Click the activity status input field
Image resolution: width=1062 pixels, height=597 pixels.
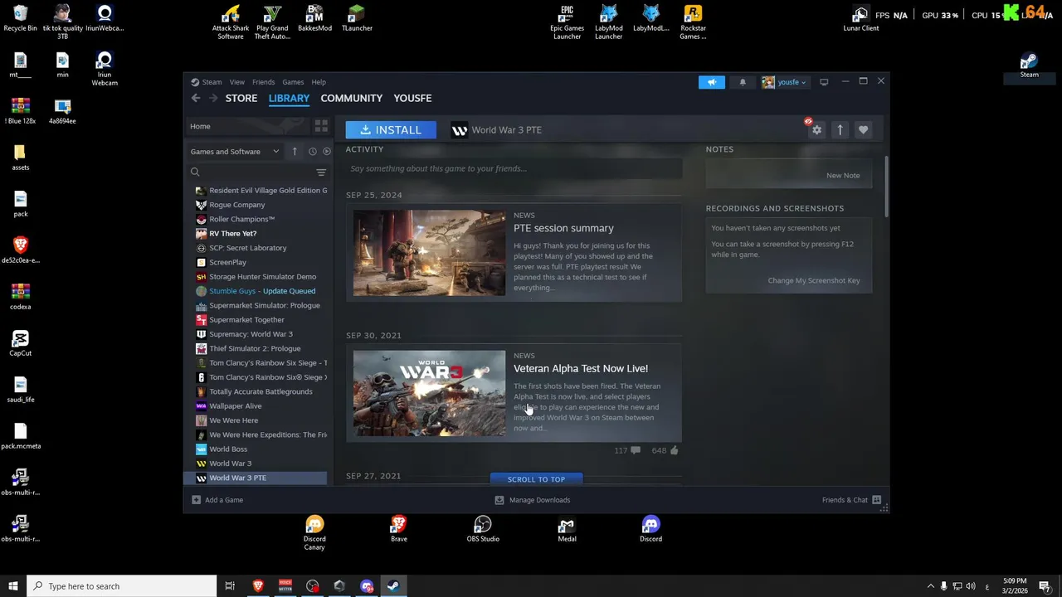[514, 168]
